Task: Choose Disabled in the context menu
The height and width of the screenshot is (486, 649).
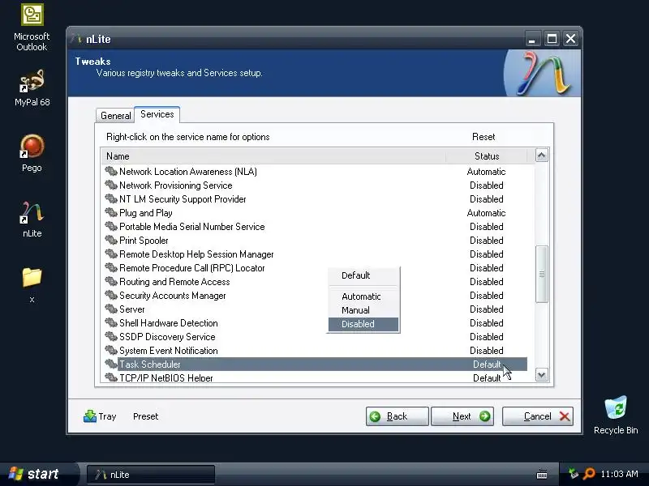Action: [x=363, y=324]
